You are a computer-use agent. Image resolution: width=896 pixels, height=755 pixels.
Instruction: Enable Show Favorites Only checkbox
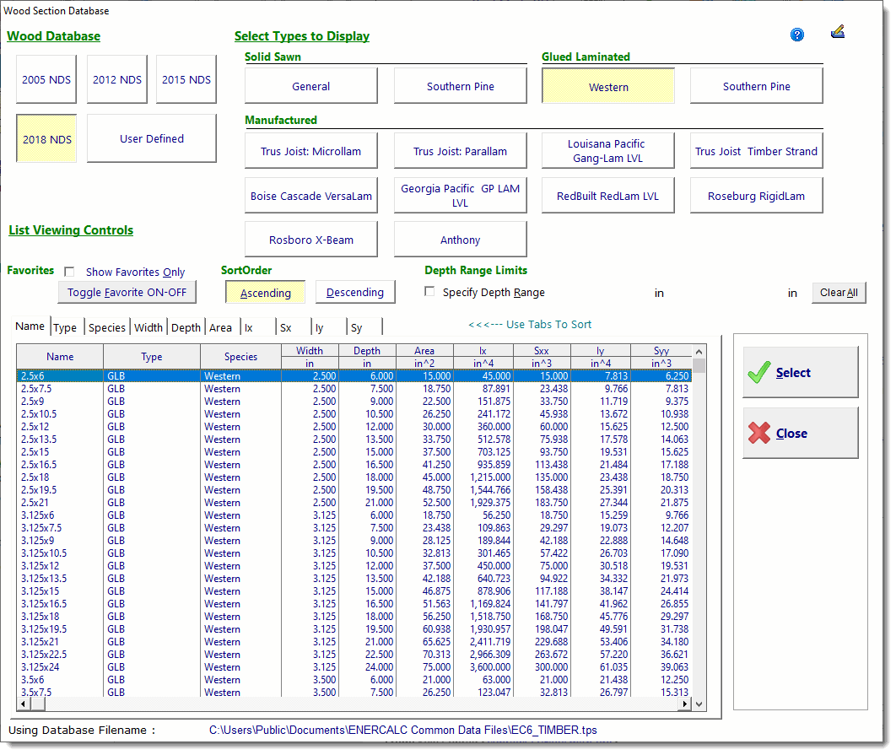point(70,272)
